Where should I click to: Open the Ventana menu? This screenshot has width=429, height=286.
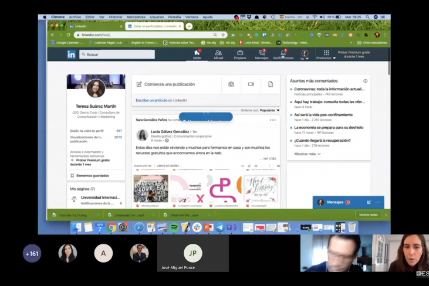[x=192, y=17]
